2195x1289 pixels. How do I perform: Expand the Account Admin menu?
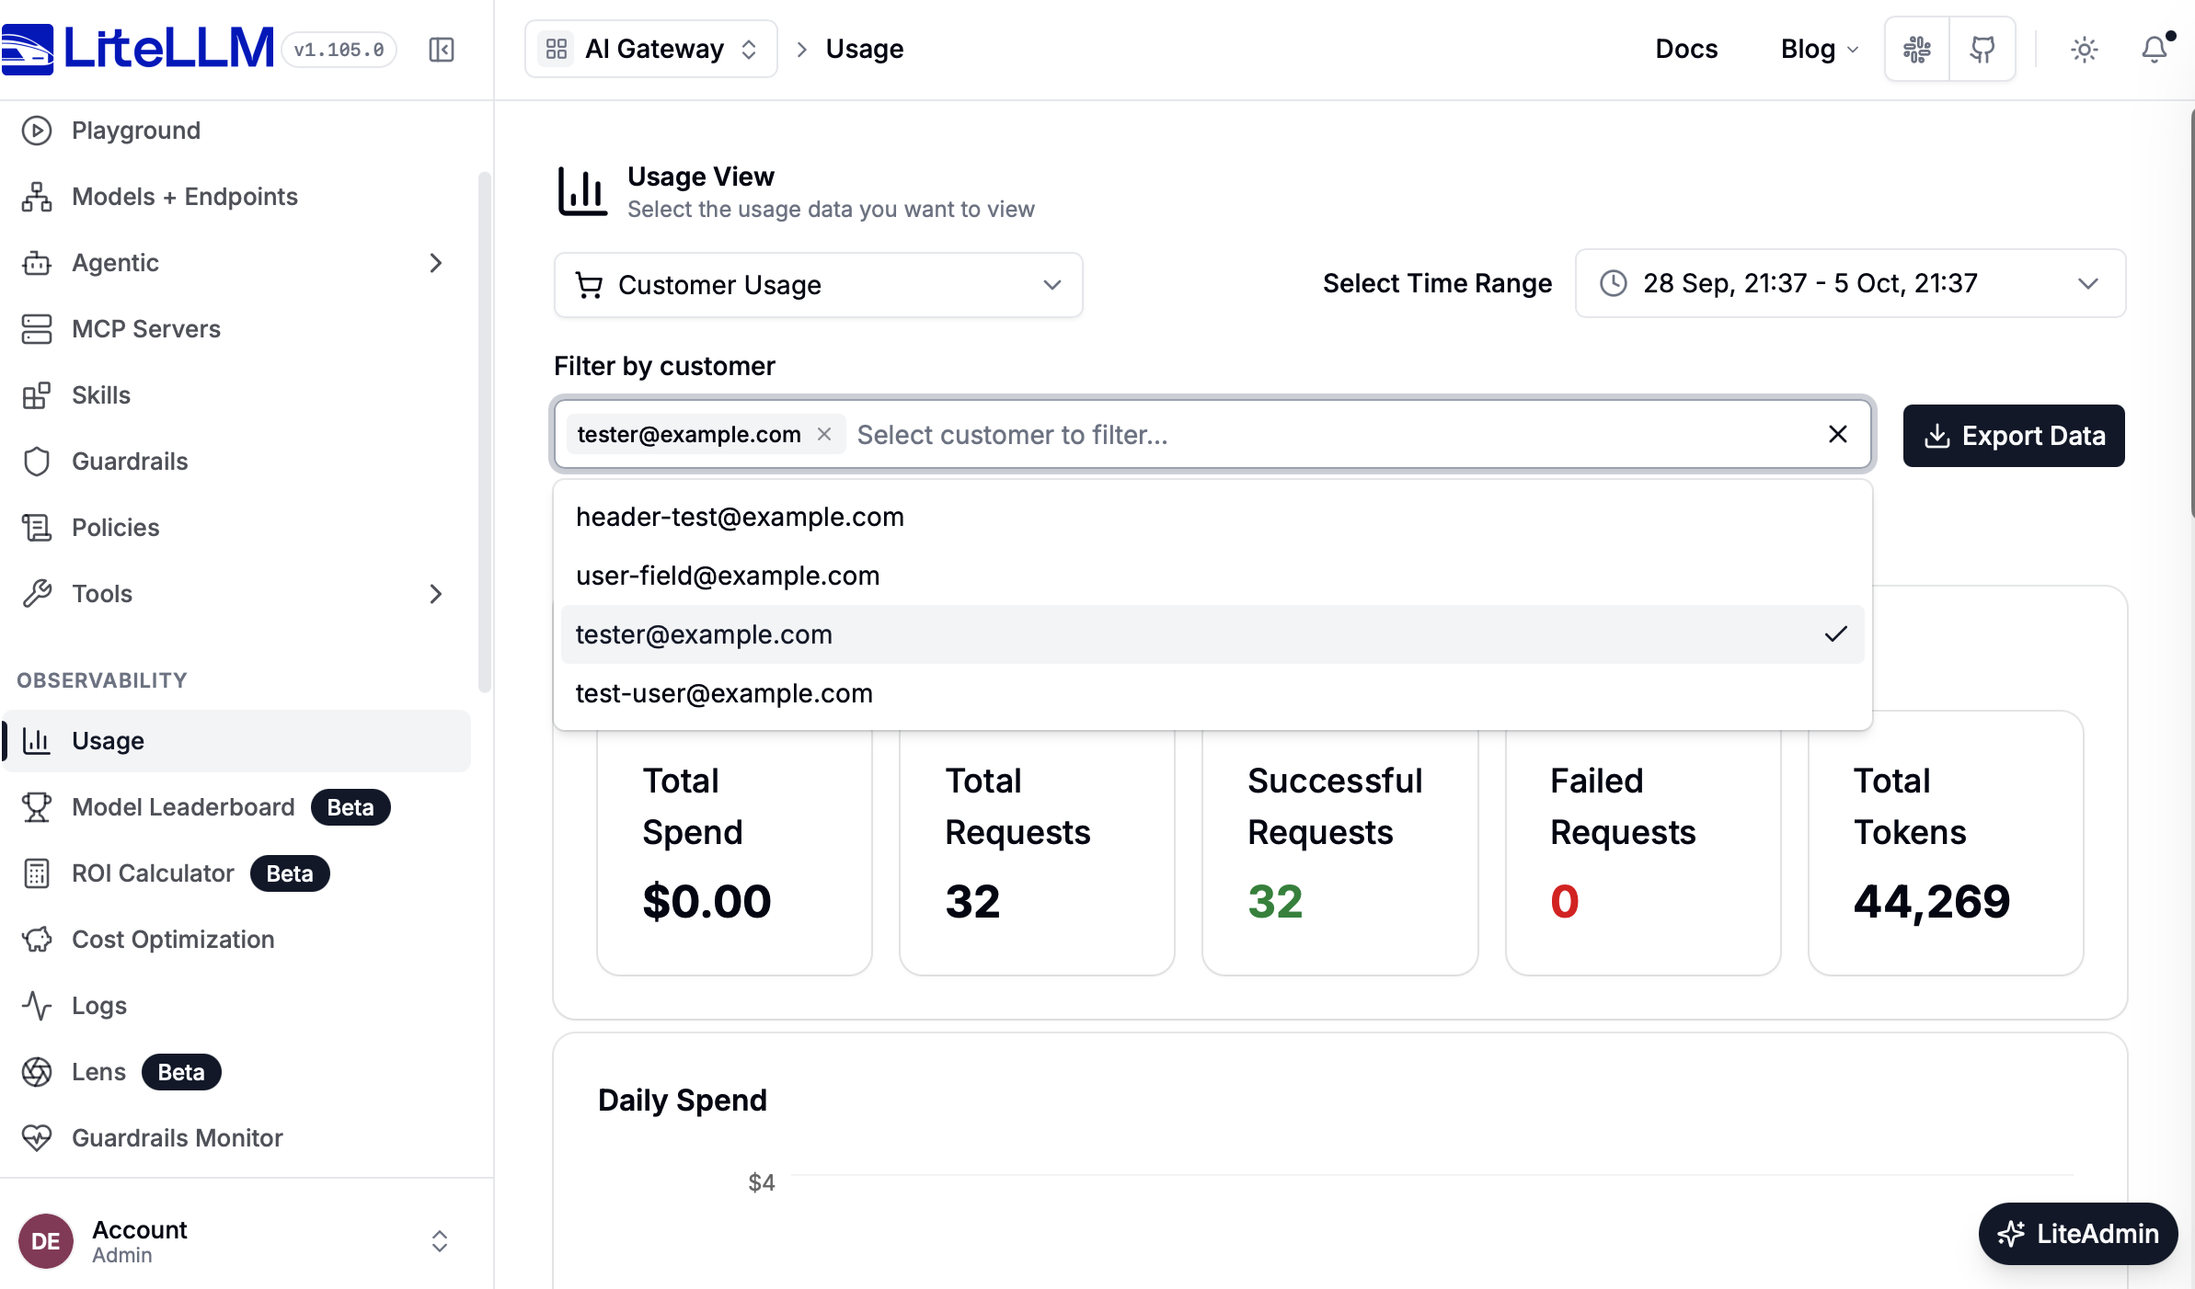[236, 1241]
